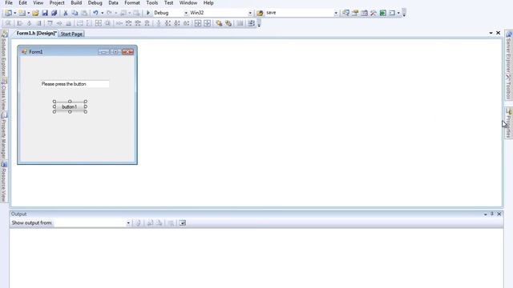Viewport: 513px width, 288px height.
Task: Click in the find box containing 'save'
Action: tap(299, 13)
